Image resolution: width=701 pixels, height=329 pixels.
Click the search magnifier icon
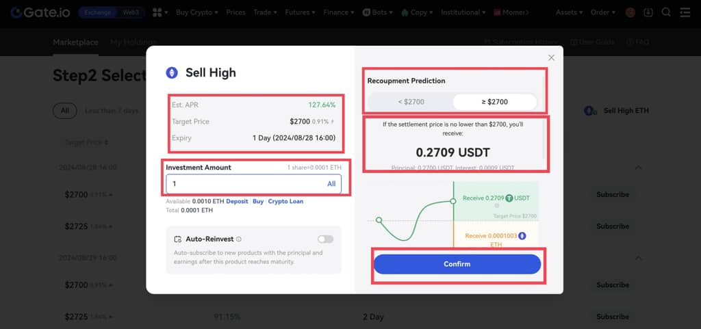(x=666, y=12)
